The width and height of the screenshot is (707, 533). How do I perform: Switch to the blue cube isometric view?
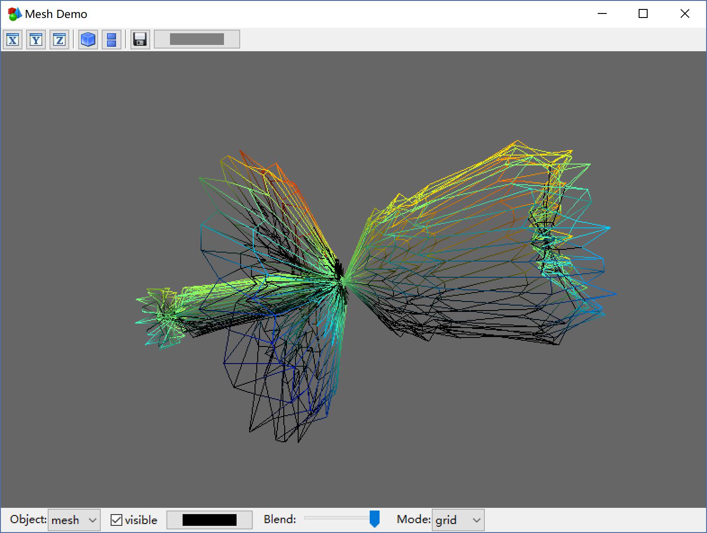[88, 40]
